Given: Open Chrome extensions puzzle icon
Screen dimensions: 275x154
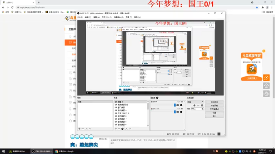Looking at the screenshot, I should 263,7.
